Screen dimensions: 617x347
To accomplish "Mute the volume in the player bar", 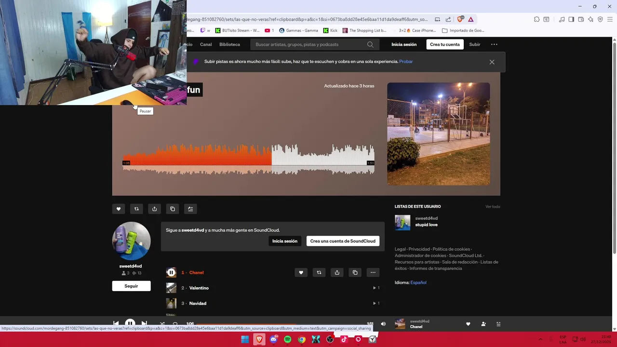I will click(383, 324).
